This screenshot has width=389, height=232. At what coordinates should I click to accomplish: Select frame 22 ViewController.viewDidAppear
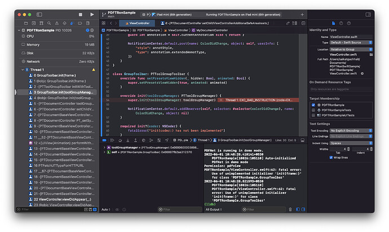60,199
